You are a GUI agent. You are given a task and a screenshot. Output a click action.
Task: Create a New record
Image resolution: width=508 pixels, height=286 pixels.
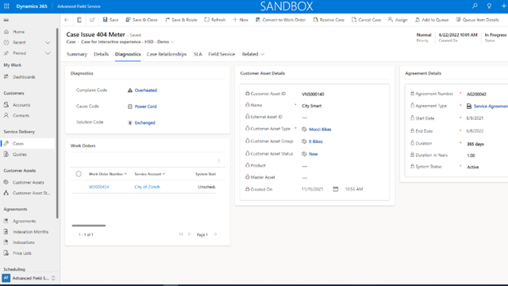[x=241, y=20]
